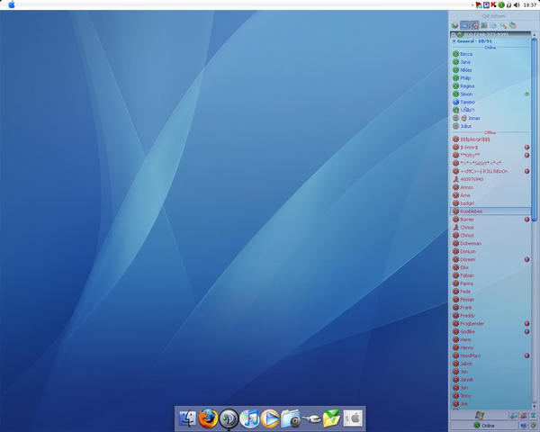Image resolution: width=540 pixels, height=432 pixels.
Task: Click red badge right of Burner
Action: click(526, 220)
